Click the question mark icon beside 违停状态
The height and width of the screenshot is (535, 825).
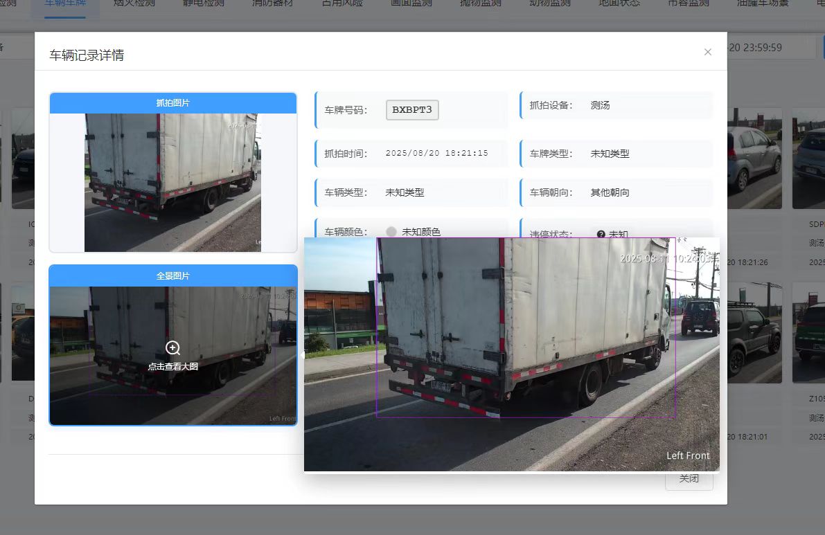[x=601, y=234]
